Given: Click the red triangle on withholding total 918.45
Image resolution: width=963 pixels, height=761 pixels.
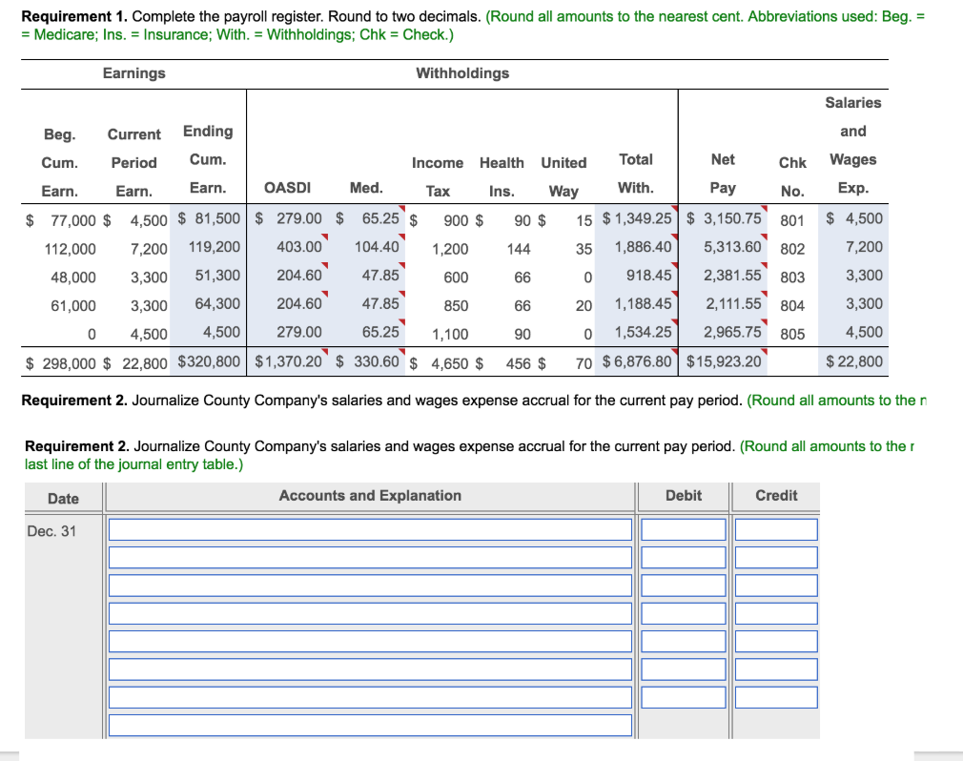Looking at the screenshot, I should (672, 263).
